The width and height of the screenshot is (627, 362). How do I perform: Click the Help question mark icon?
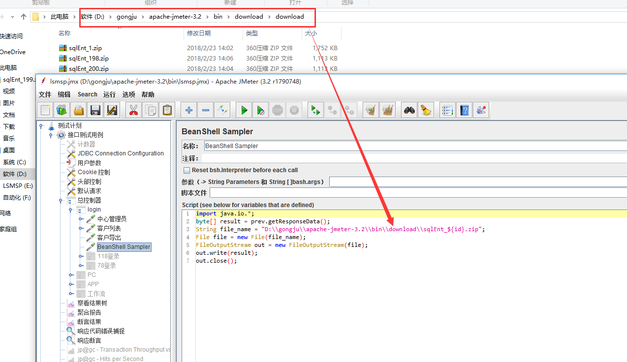[464, 110]
